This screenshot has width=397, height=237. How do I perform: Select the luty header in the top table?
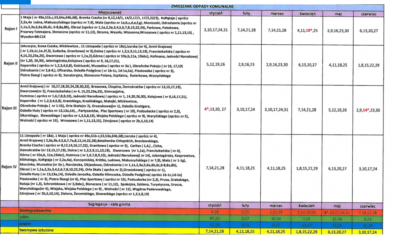pos(246,14)
